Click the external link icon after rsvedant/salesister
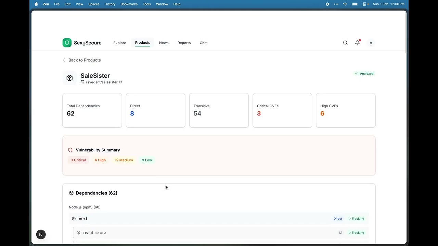The image size is (438, 246). point(120,82)
